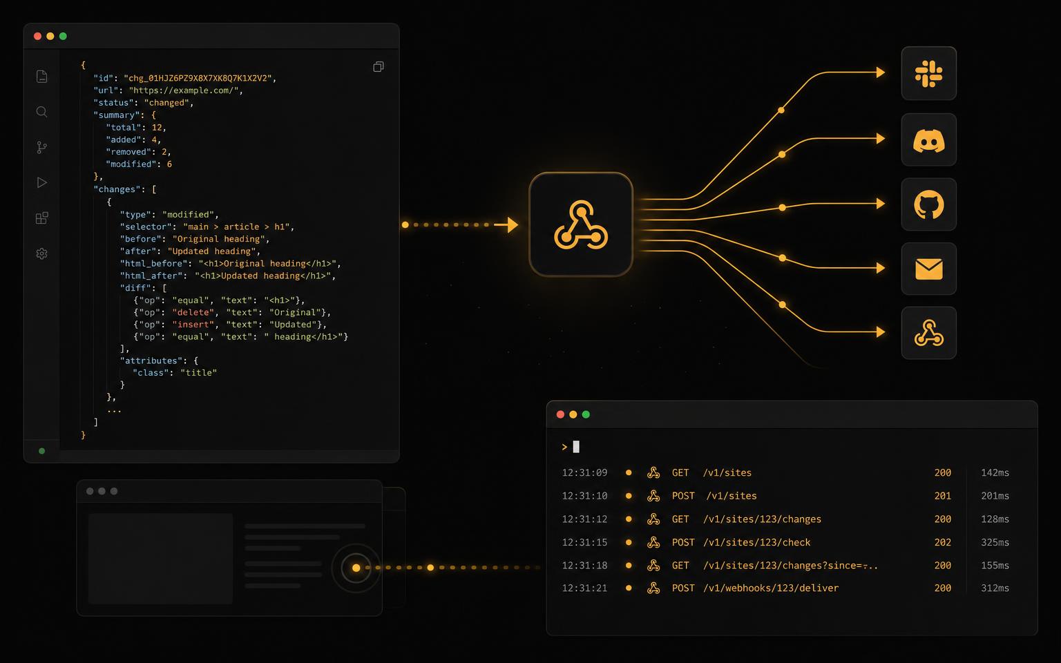The image size is (1061, 663).
Task: Click webhook icon in the 12:31:10 log row
Action: (x=653, y=496)
